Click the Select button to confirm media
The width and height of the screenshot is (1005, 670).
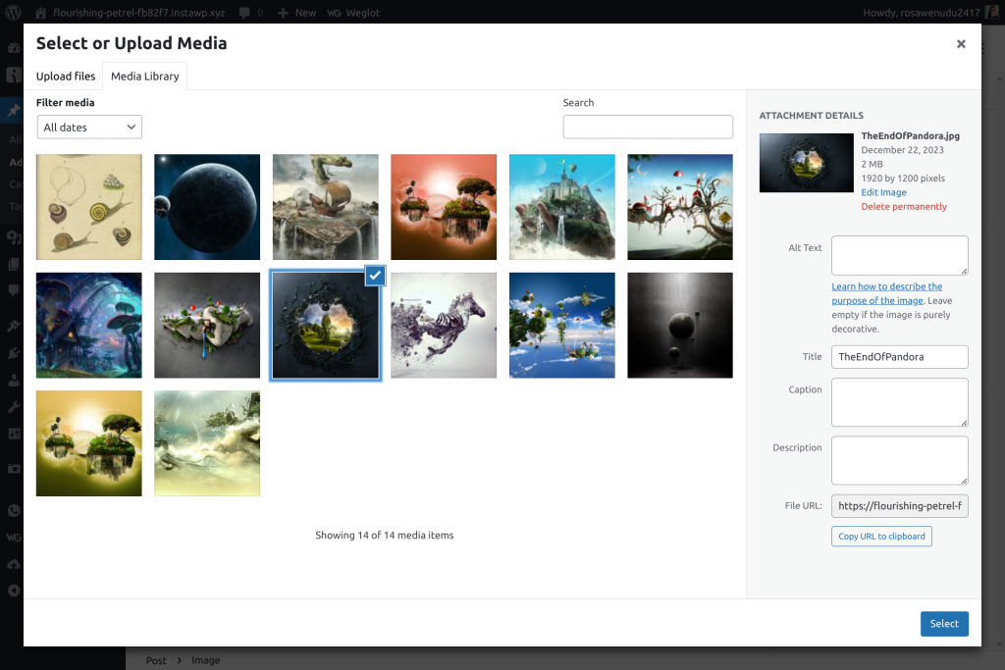tap(943, 624)
